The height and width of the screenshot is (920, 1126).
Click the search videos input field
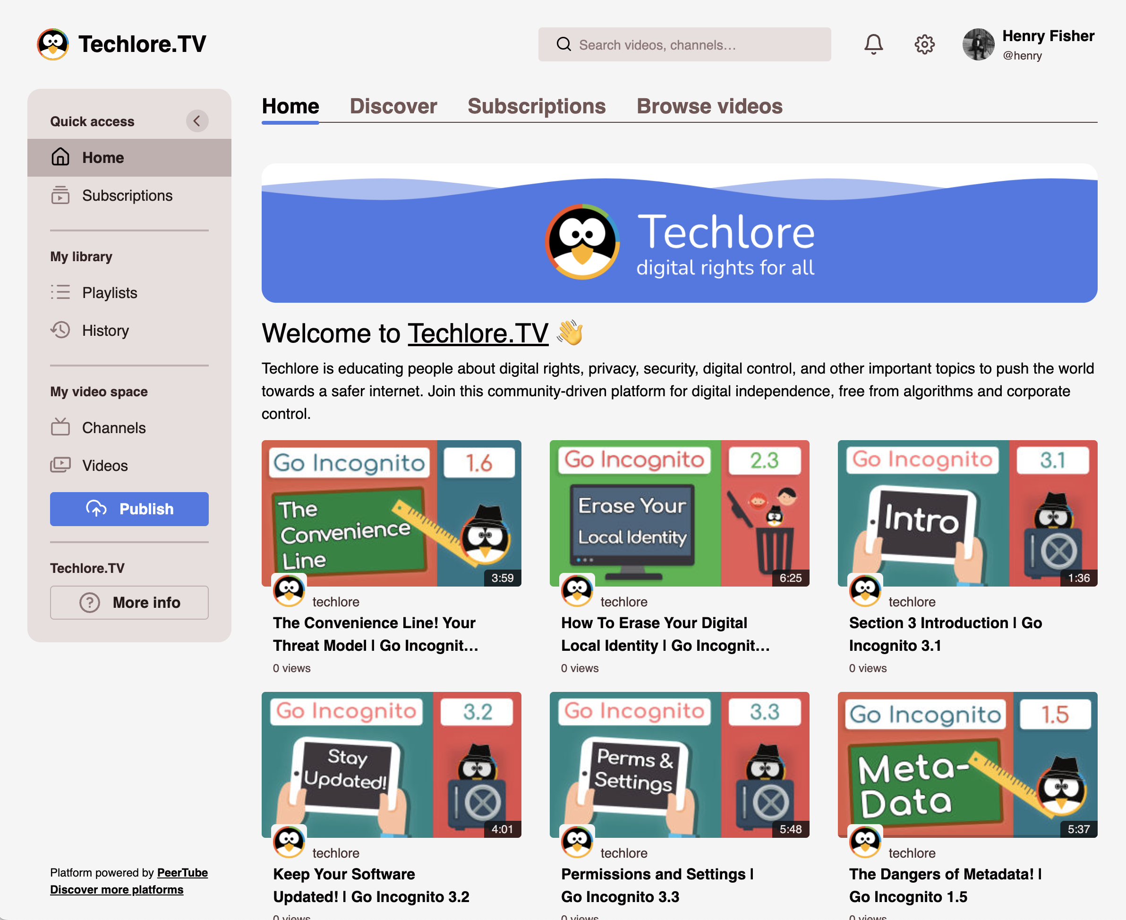(694, 45)
